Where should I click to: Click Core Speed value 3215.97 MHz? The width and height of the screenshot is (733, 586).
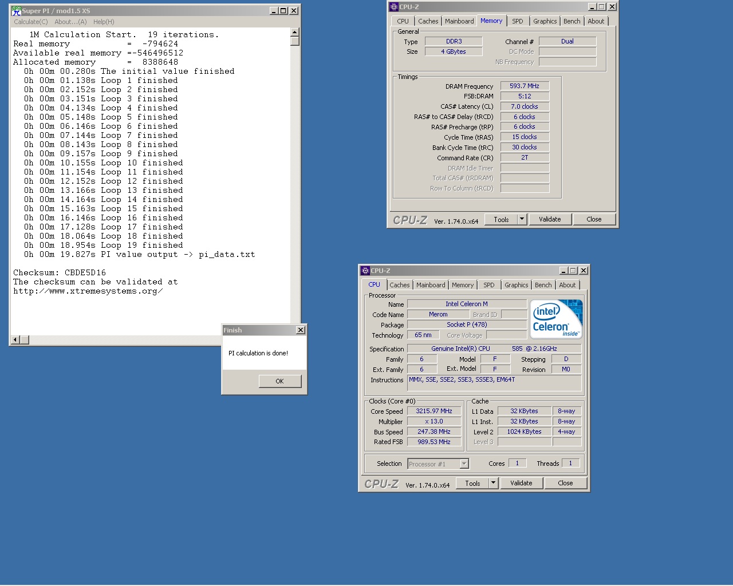click(434, 411)
